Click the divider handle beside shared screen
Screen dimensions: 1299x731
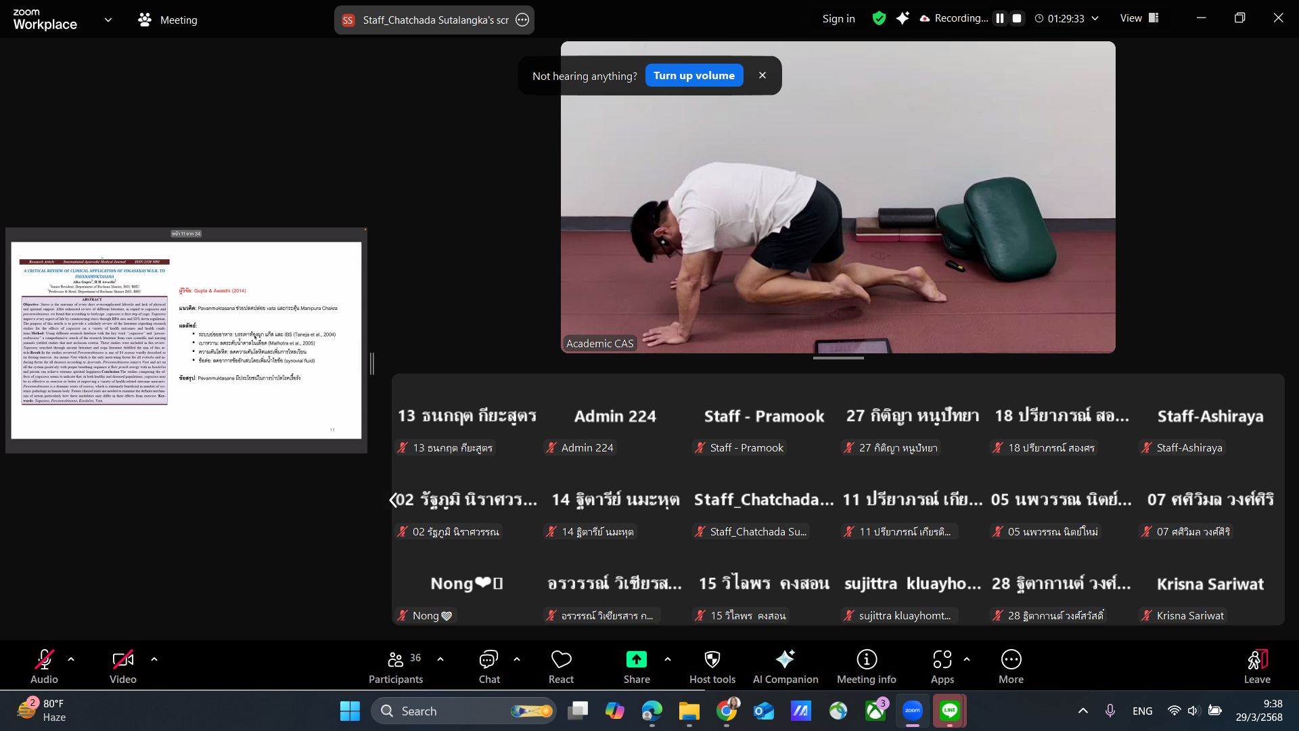pos(372,363)
